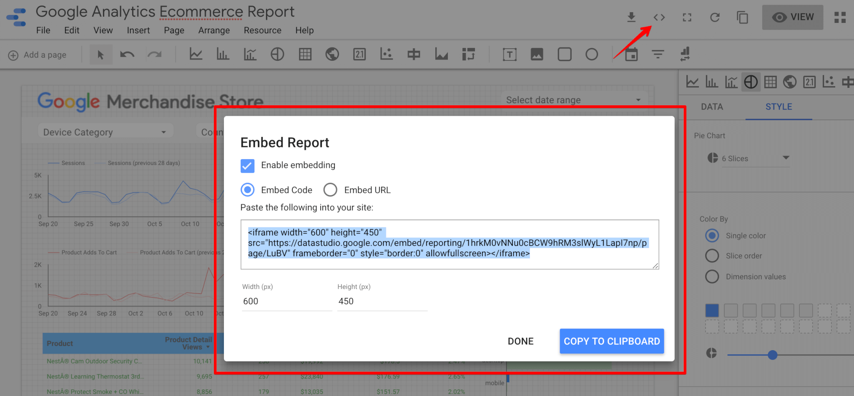Insert a table from toolbar

pos(305,54)
